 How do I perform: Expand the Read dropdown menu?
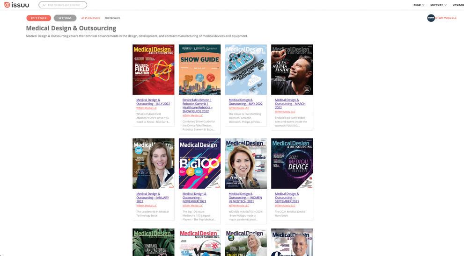click(x=419, y=5)
